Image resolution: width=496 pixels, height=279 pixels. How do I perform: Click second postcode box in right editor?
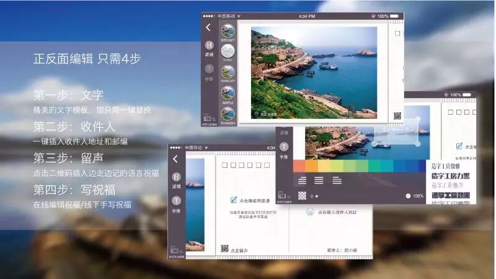pos(459,112)
